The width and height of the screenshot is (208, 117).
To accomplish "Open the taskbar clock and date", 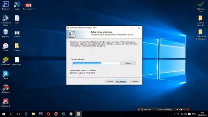I will [x=202, y=114].
